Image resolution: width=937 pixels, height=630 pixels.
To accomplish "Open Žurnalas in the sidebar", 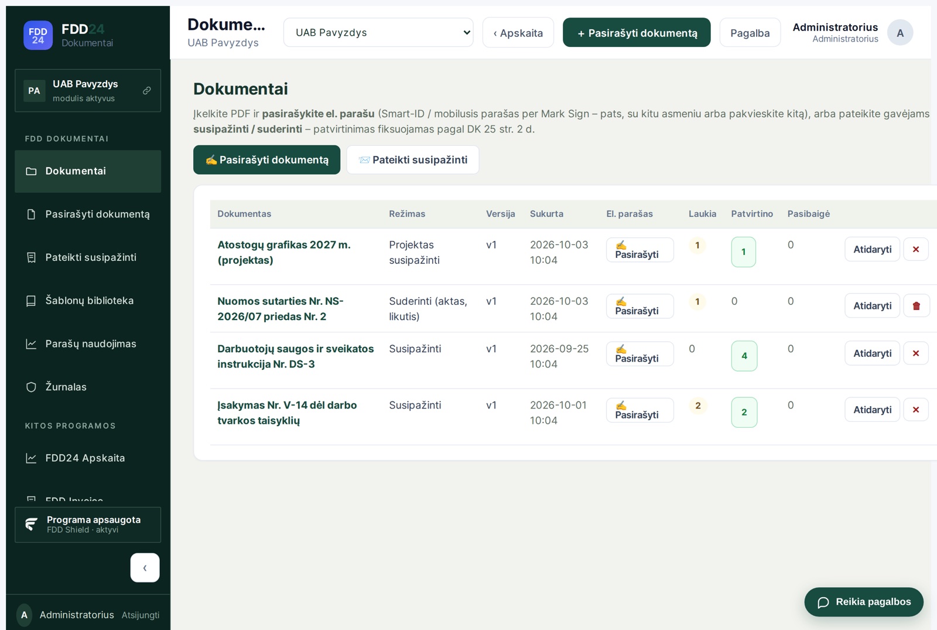I will tap(88, 387).
